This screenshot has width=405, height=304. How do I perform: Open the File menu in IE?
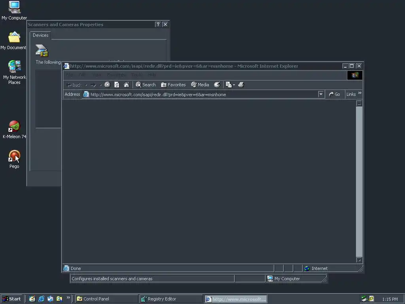pos(69,75)
